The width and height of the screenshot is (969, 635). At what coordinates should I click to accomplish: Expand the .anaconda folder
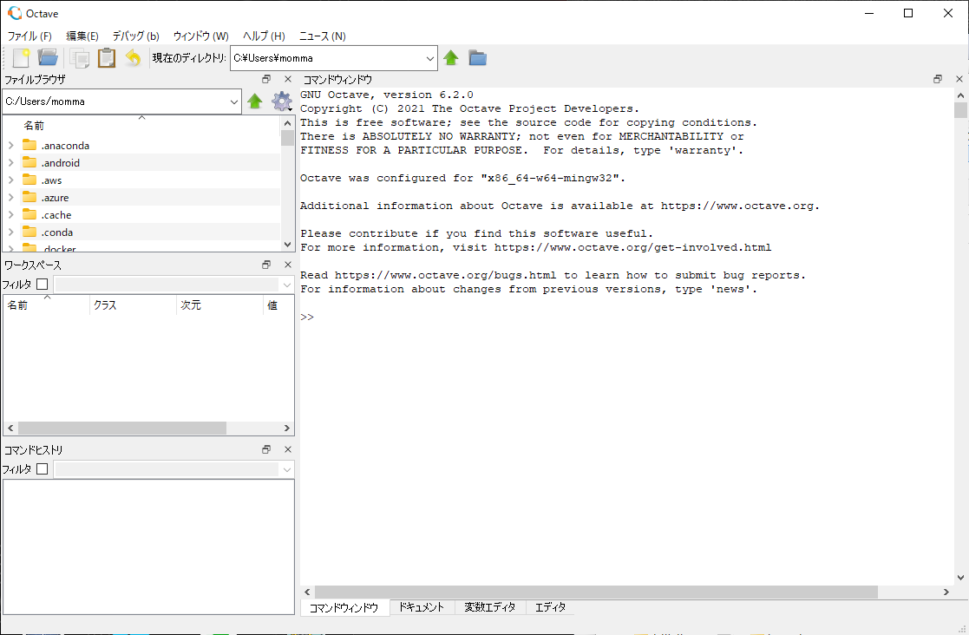point(11,145)
